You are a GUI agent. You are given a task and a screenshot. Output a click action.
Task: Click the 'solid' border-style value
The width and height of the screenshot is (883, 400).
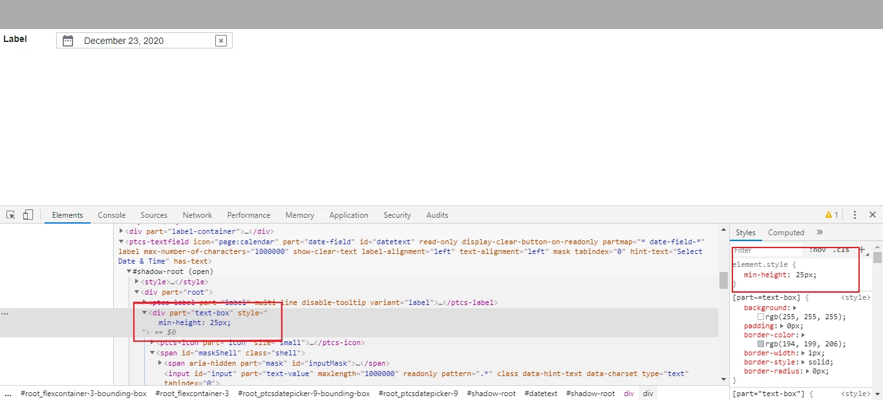820,363
